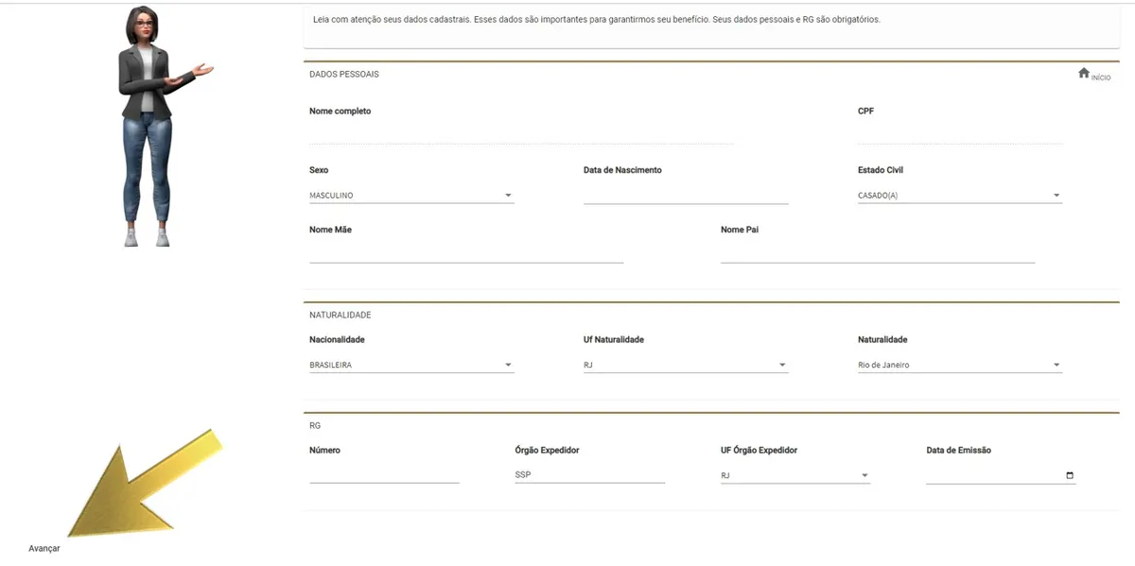1135x566 pixels.
Task: Click the CPF input field
Action: [959, 135]
